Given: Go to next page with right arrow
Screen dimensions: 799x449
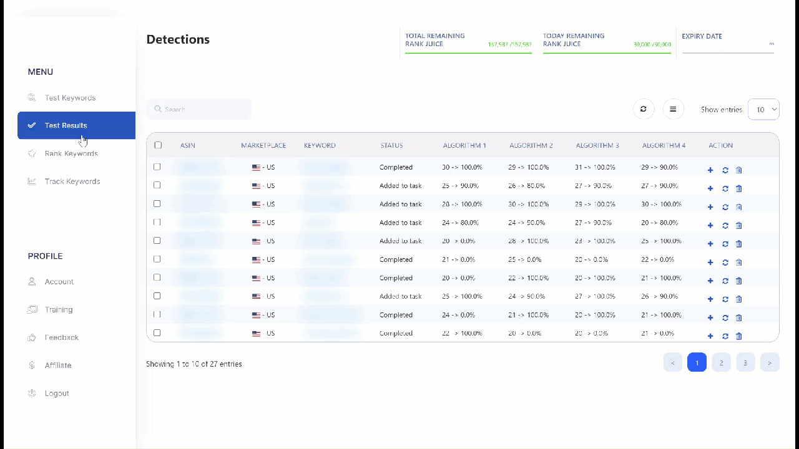Looking at the screenshot, I should (770, 362).
